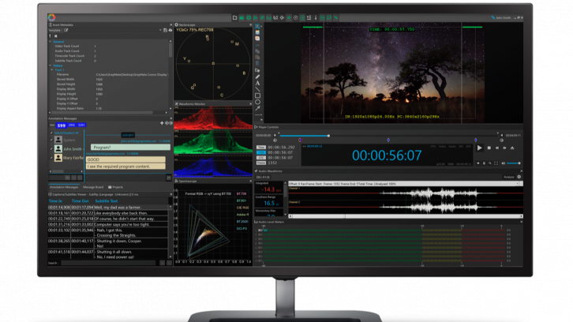This screenshot has width=573, height=322.
Task: Toggle the Select/Deselect All checkbox
Action: pos(51,133)
